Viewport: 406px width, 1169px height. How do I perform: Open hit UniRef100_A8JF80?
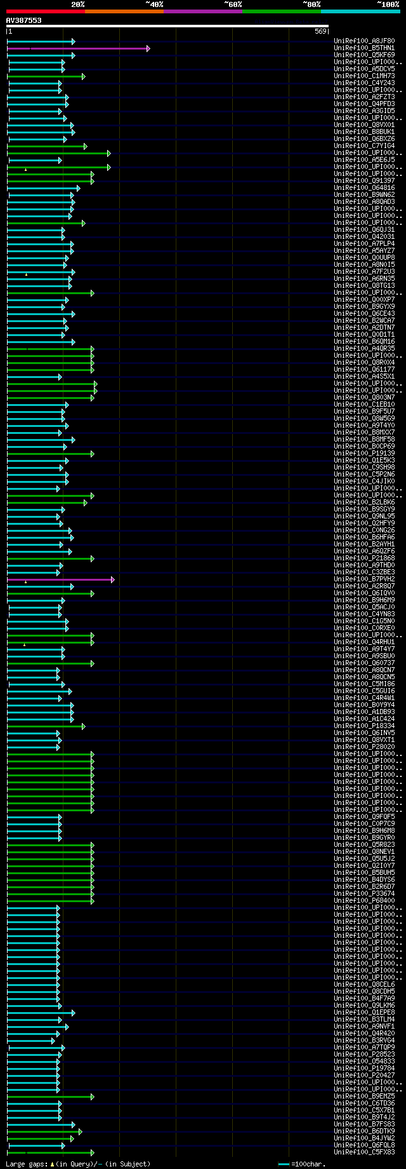point(364,41)
